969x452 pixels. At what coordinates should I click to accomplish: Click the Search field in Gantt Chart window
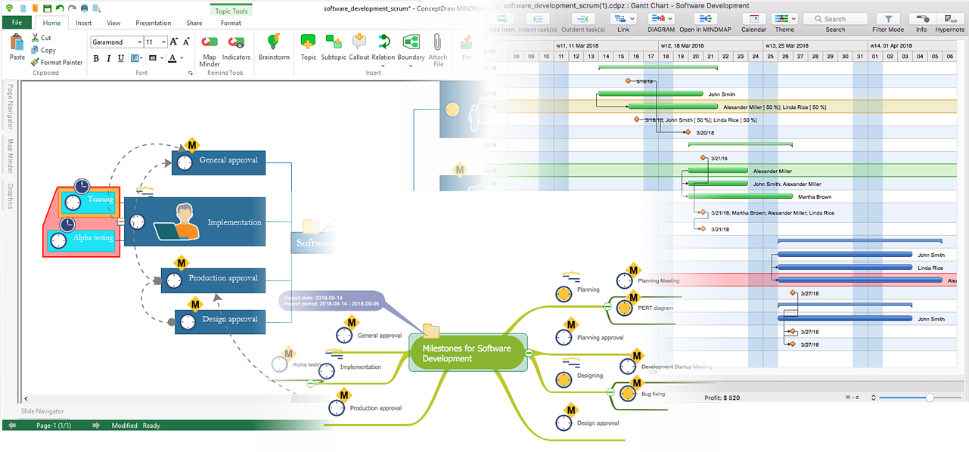click(x=835, y=19)
